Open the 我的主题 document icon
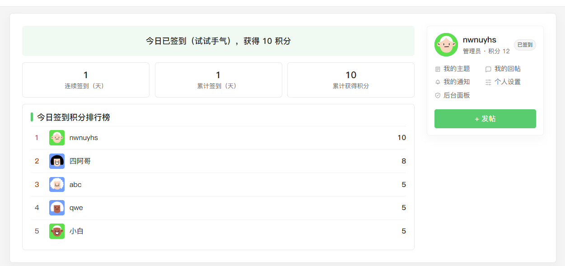The height and width of the screenshot is (266, 565). tap(437, 69)
